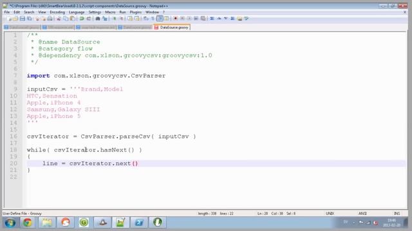This screenshot has width=412, height=231.
Task: Click the 'HTC,Sensation' line in editor
Action: [52, 96]
